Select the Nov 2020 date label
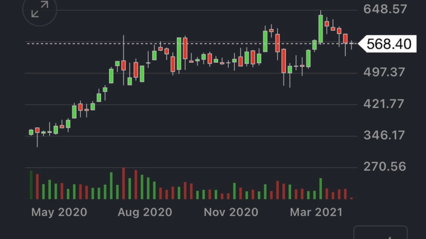Screen dimensions: 426x239 point(231,212)
